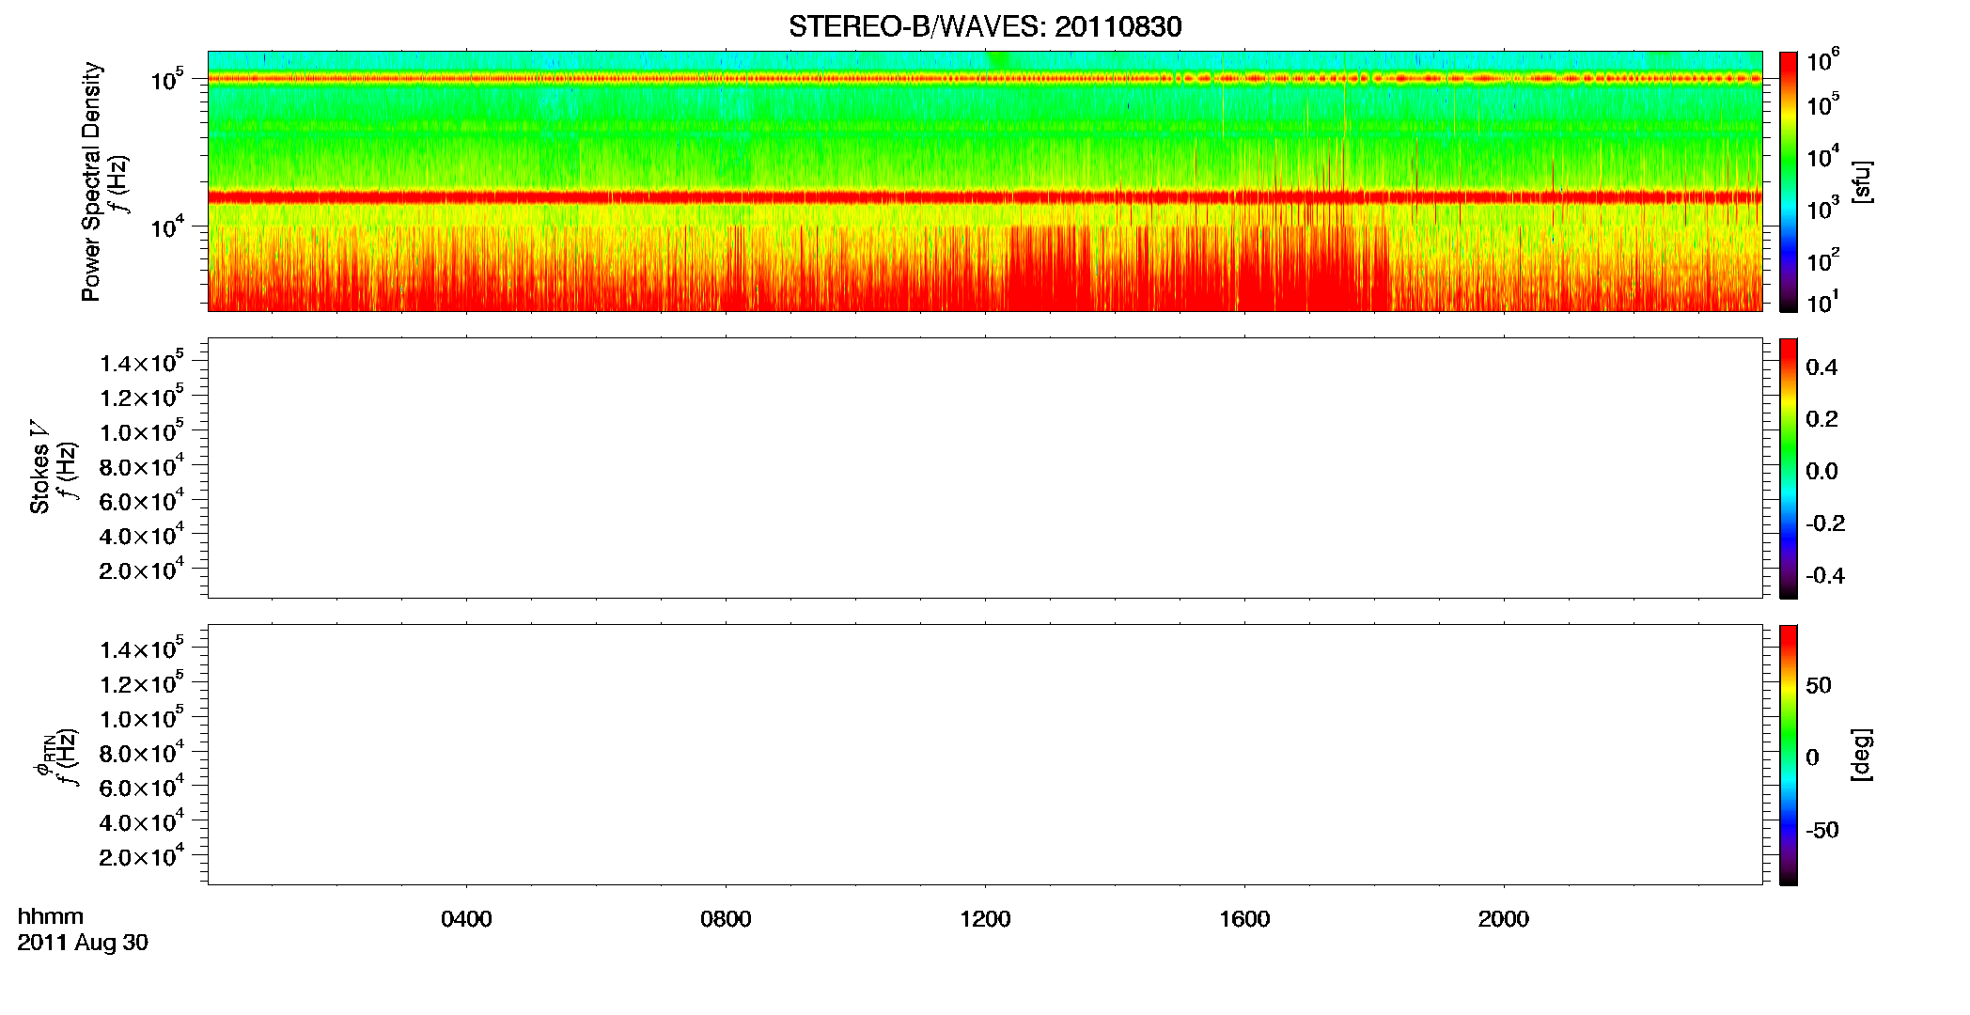Click the phi RTN degree color bar
Image resolution: width=1970 pixels, height=1015 pixels.
(x=1789, y=755)
